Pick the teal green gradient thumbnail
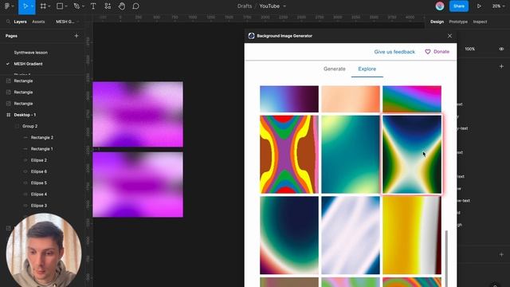This screenshot has height=287, width=510. pos(351,154)
